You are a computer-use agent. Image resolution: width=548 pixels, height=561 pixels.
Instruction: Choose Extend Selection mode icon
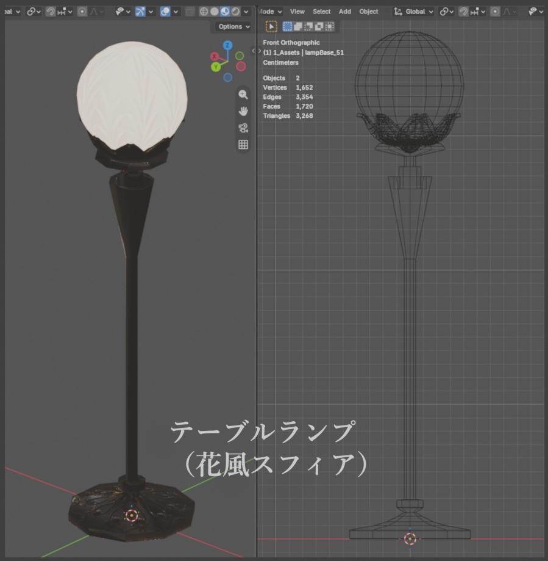pyautogui.click(x=298, y=26)
